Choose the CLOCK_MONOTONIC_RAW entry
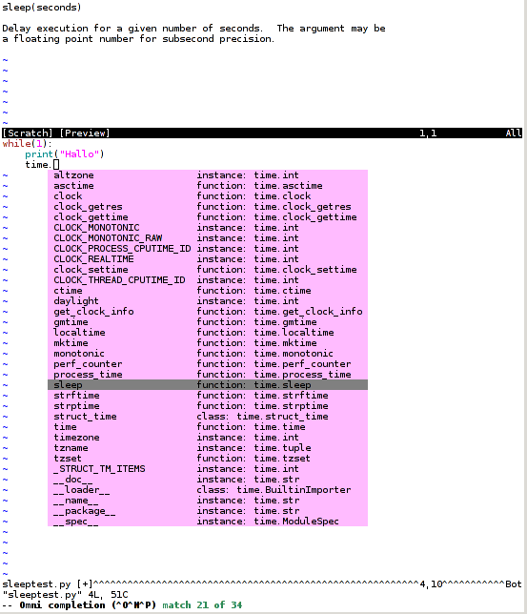Image resolution: width=527 pixels, height=614 pixels. pyautogui.click(x=208, y=238)
